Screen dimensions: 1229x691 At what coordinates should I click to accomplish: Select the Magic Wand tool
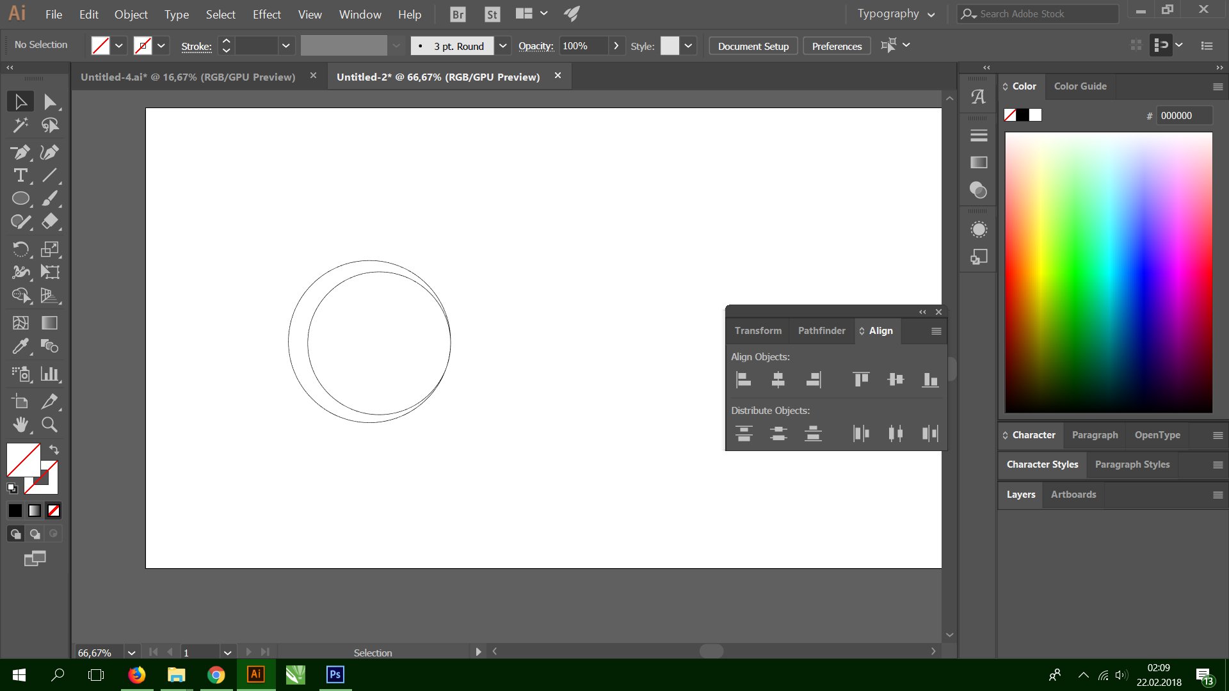(x=20, y=125)
